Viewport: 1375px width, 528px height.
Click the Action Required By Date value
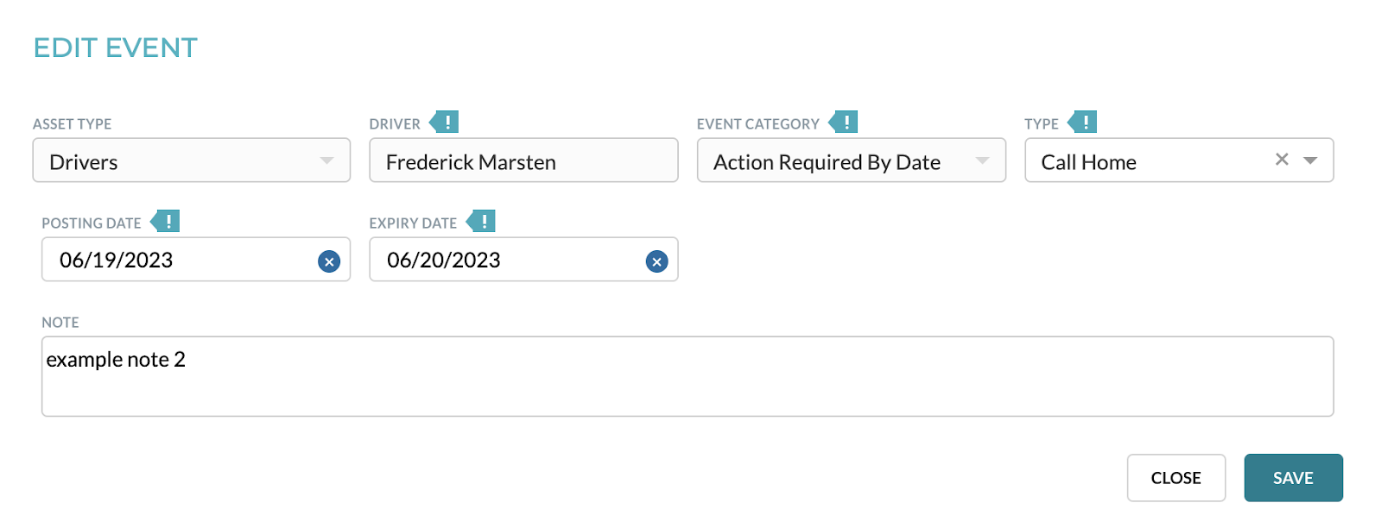(x=827, y=162)
